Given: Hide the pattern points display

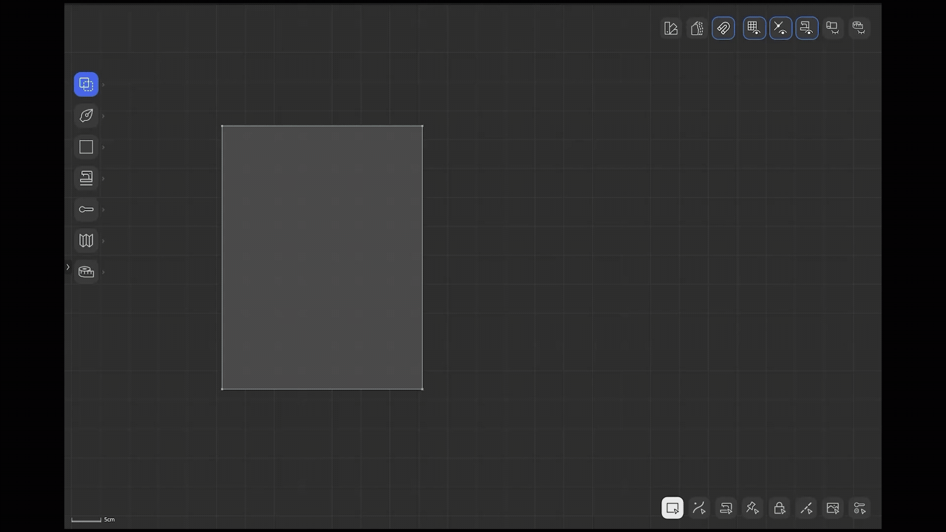Looking at the screenshot, I should 780,28.
